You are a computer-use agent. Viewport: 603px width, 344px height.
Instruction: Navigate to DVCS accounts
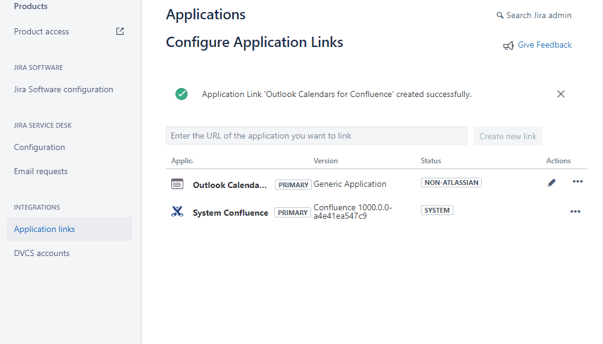click(x=42, y=253)
